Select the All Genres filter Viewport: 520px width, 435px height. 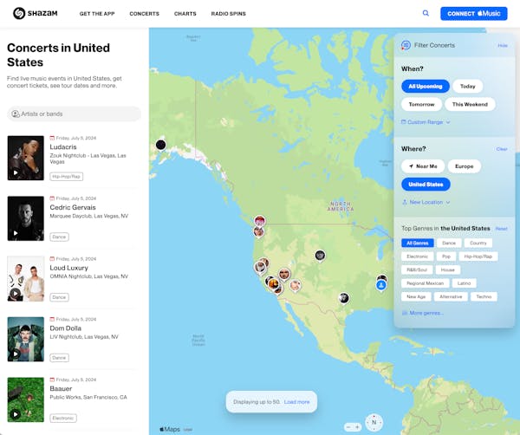coord(418,243)
